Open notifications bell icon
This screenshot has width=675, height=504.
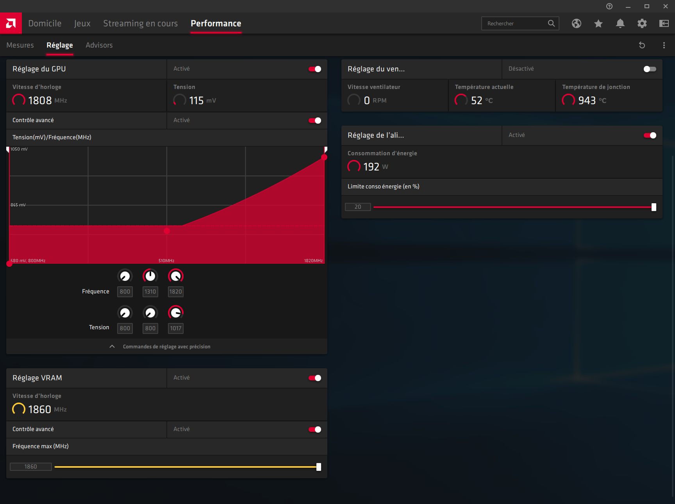[x=620, y=23]
